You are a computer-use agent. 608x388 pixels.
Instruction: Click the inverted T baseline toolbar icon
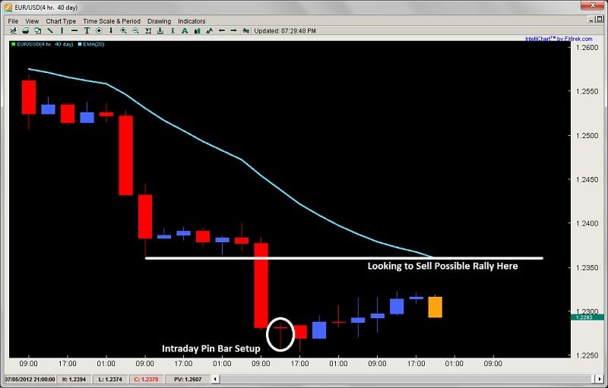pos(160,30)
